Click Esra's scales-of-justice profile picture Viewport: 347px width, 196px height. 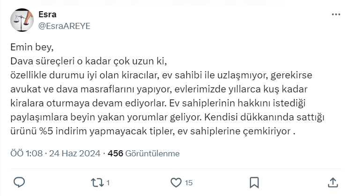21,20
